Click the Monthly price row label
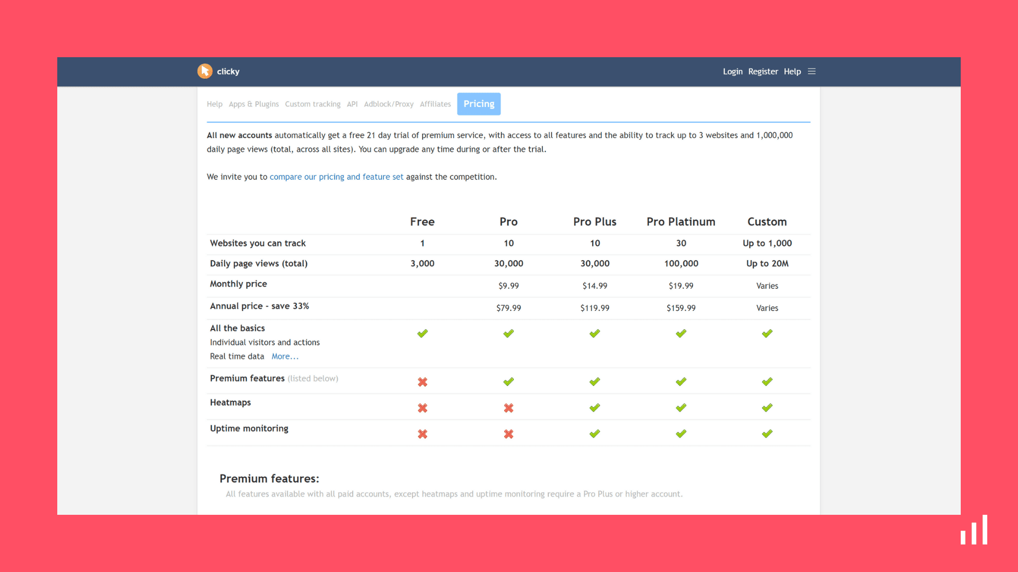Screen dimensions: 1018x572 pos(238,284)
